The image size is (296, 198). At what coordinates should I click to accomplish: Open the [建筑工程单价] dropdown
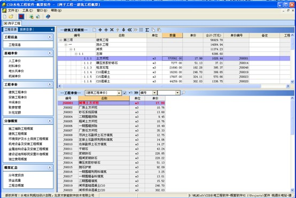click(119, 93)
